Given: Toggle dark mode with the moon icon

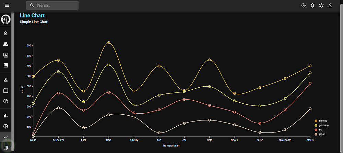Looking at the screenshot, I should coord(304,5).
